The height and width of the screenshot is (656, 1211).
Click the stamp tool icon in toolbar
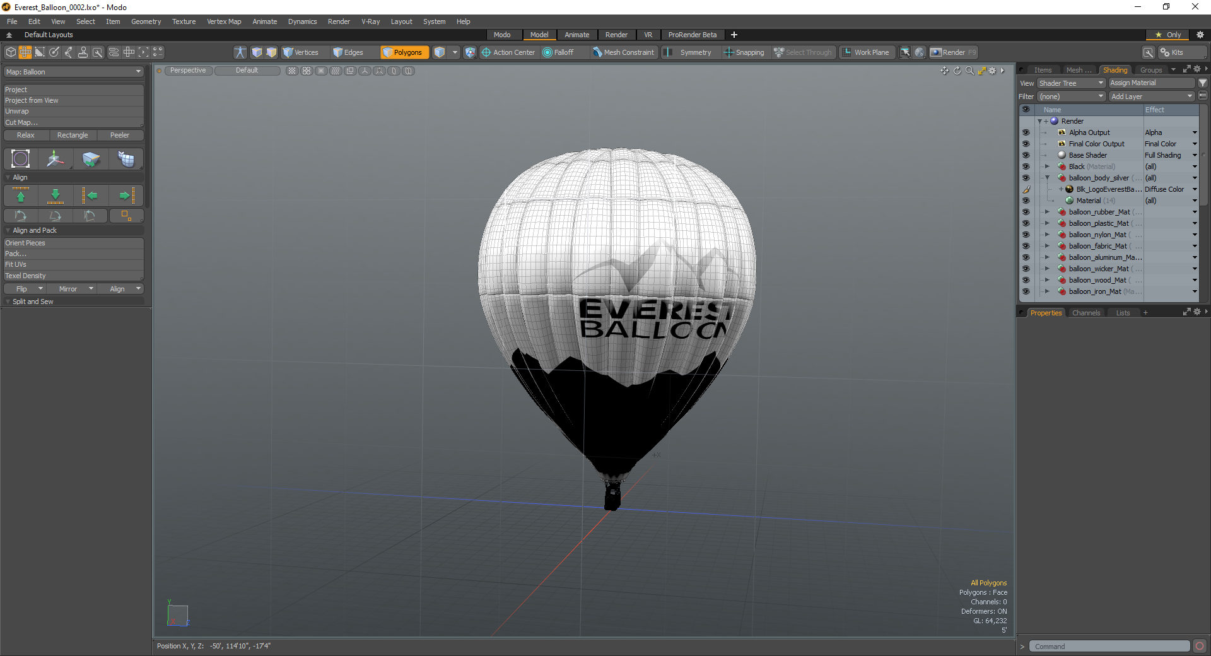(83, 52)
